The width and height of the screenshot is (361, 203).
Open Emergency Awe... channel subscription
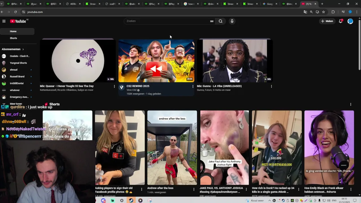coord(17,97)
